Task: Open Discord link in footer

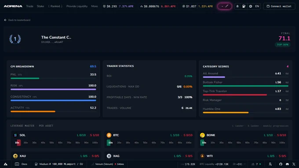Action: coord(288,164)
